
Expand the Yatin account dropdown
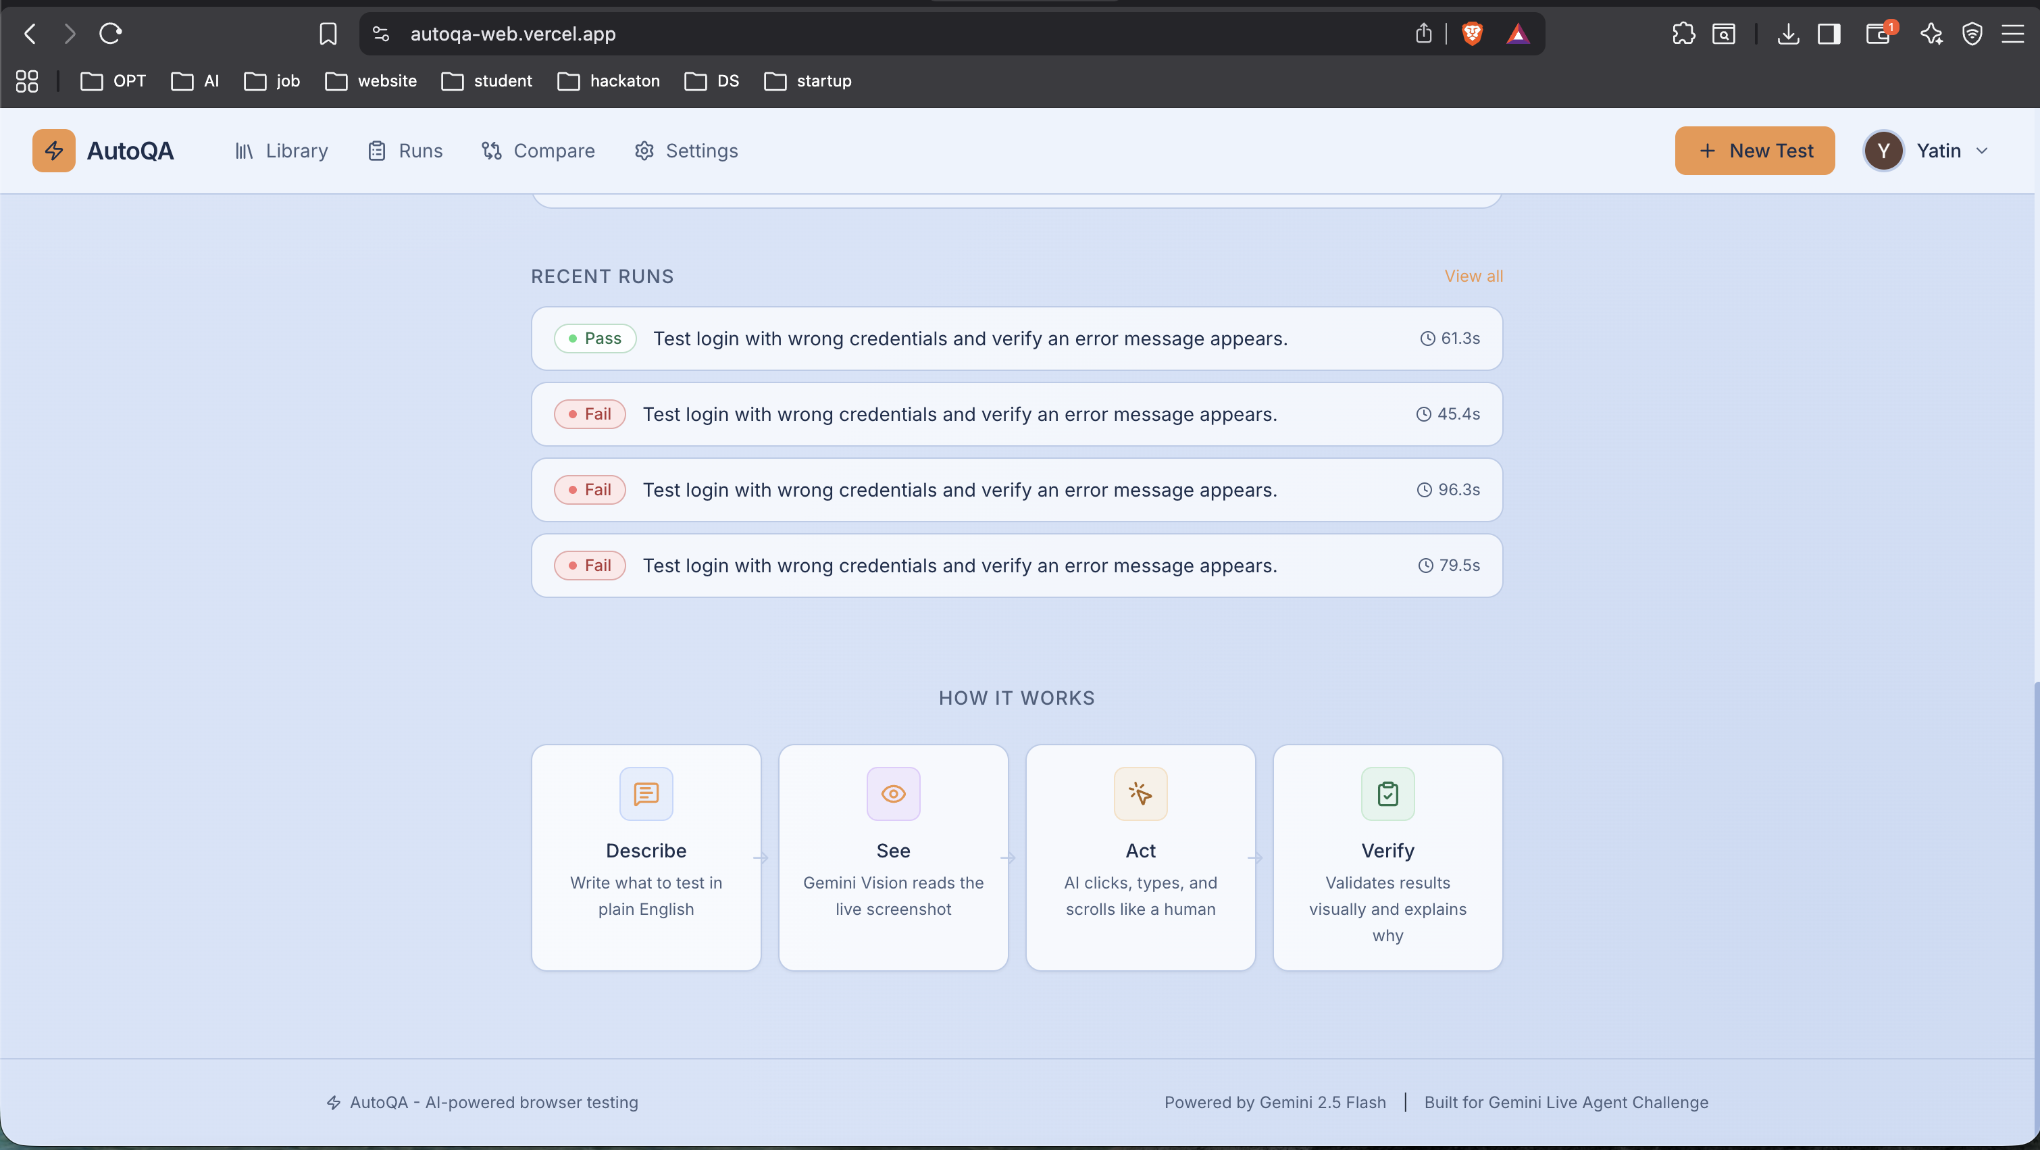(x=1981, y=151)
